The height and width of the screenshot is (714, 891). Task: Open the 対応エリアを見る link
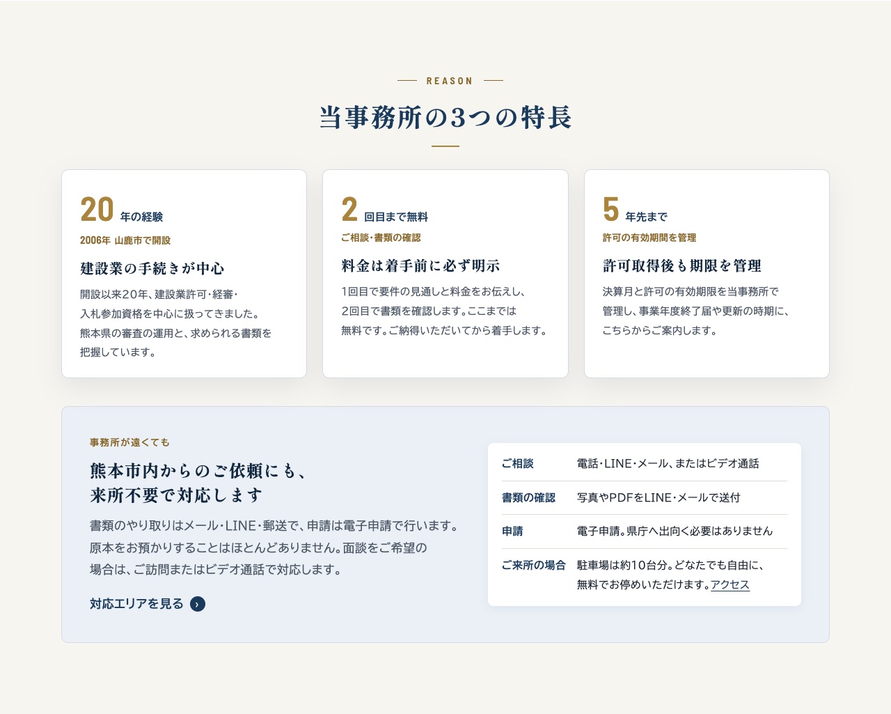[x=148, y=604]
